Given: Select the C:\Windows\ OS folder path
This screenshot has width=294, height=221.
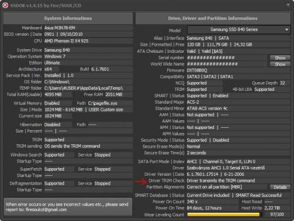Looking at the screenshot, I should (x=57, y=81).
